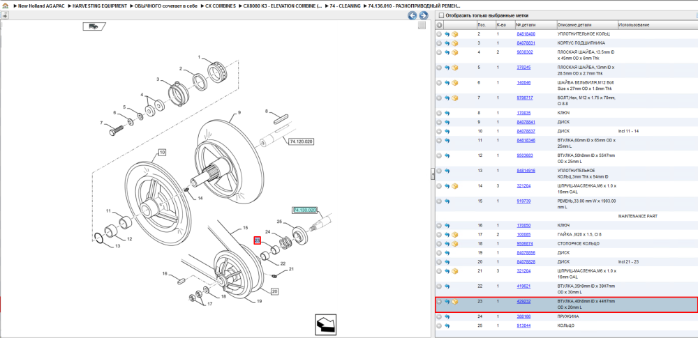Click the large arrow icon below the diagram
Image resolution: width=698 pixels, height=338 pixels.
(325, 325)
